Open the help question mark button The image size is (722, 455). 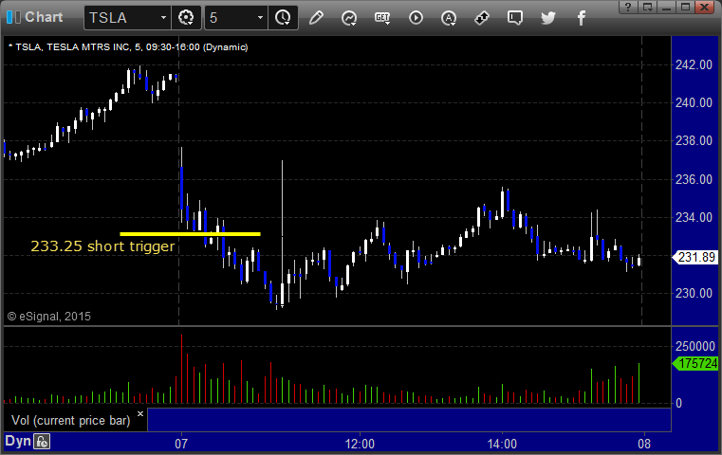point(628,7)
